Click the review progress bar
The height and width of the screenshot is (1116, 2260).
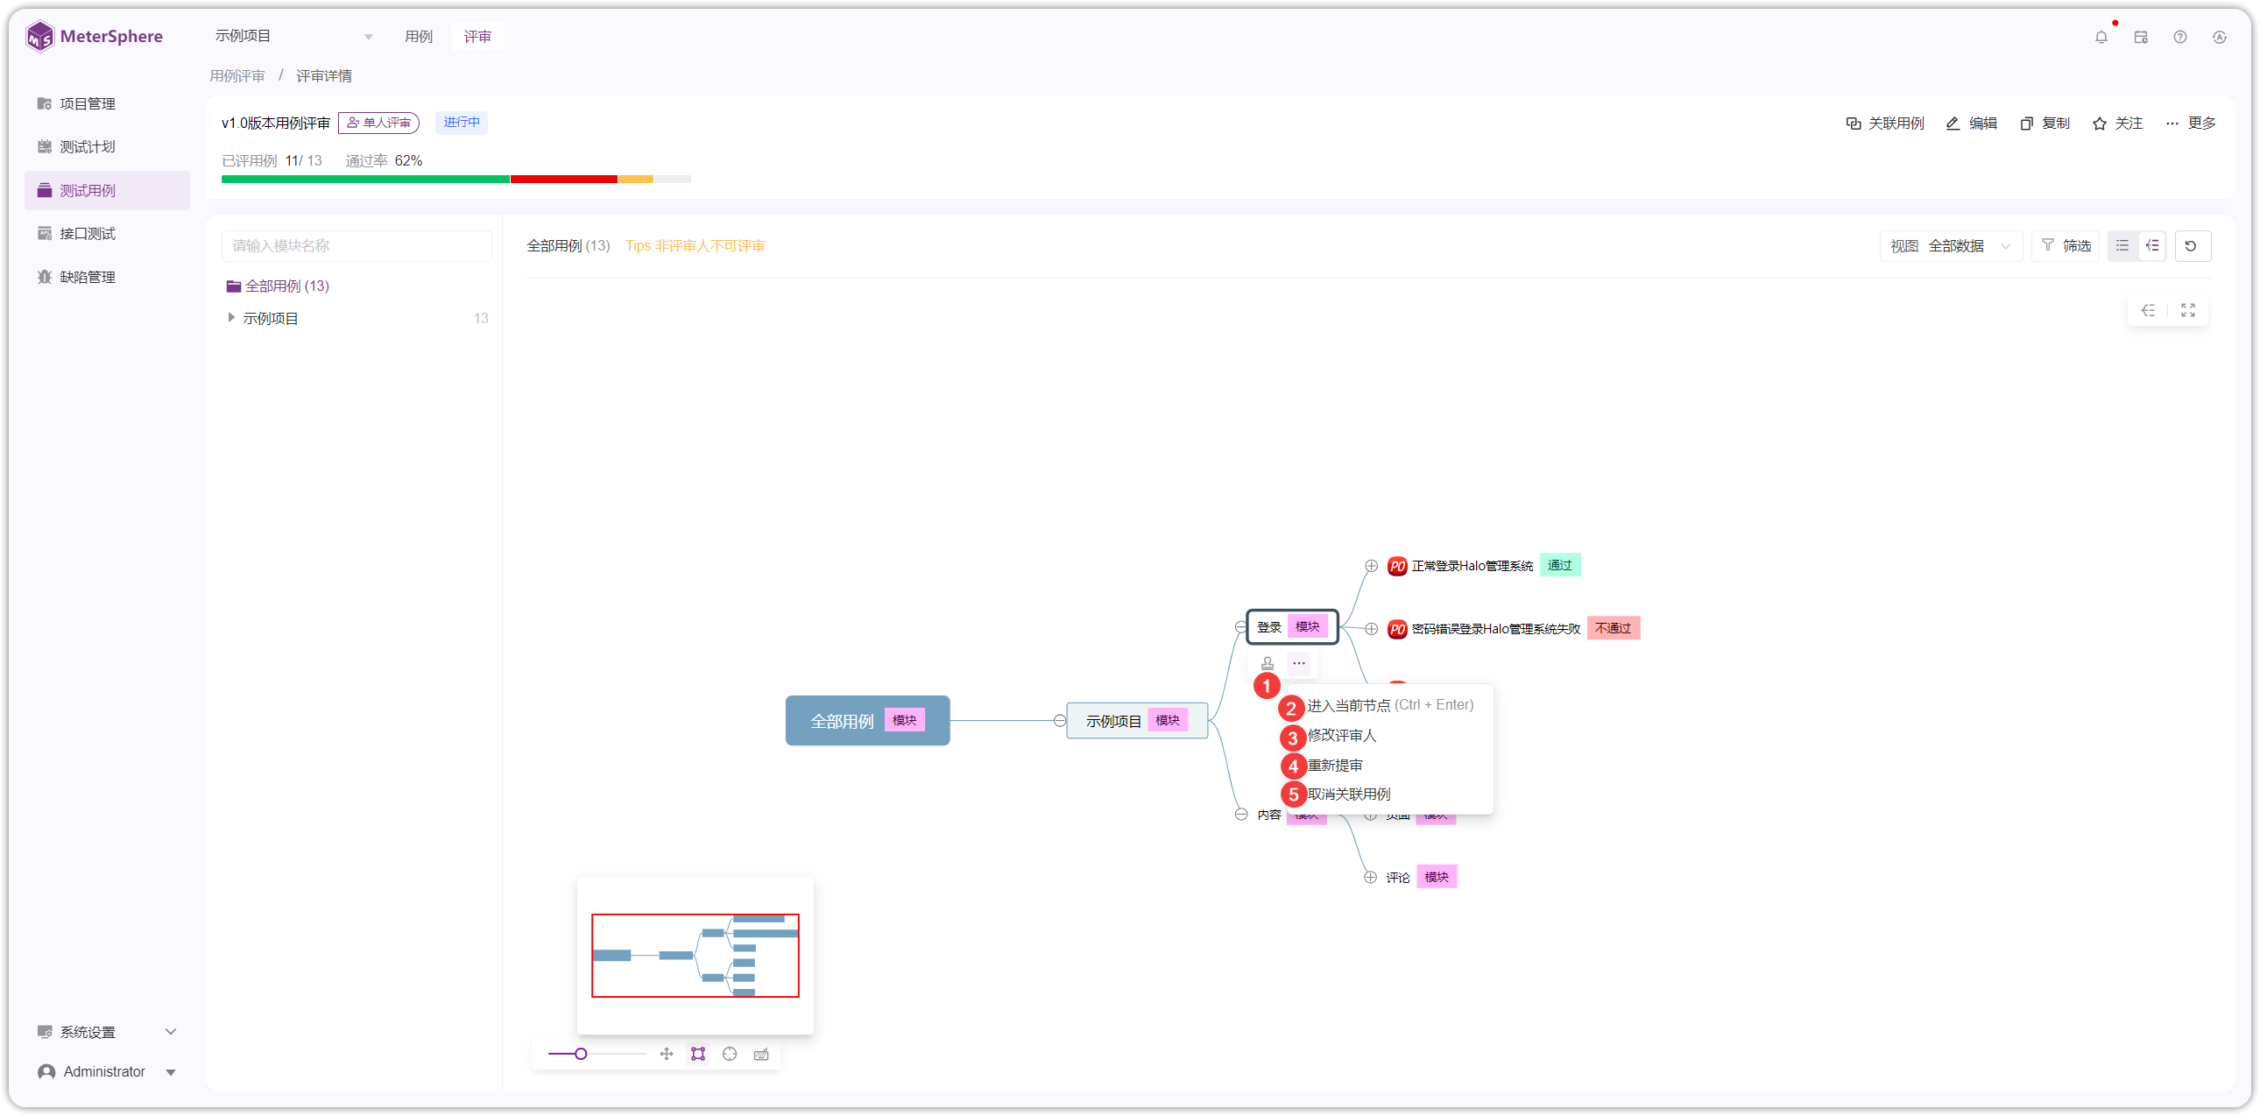click(x=456, y=179)
